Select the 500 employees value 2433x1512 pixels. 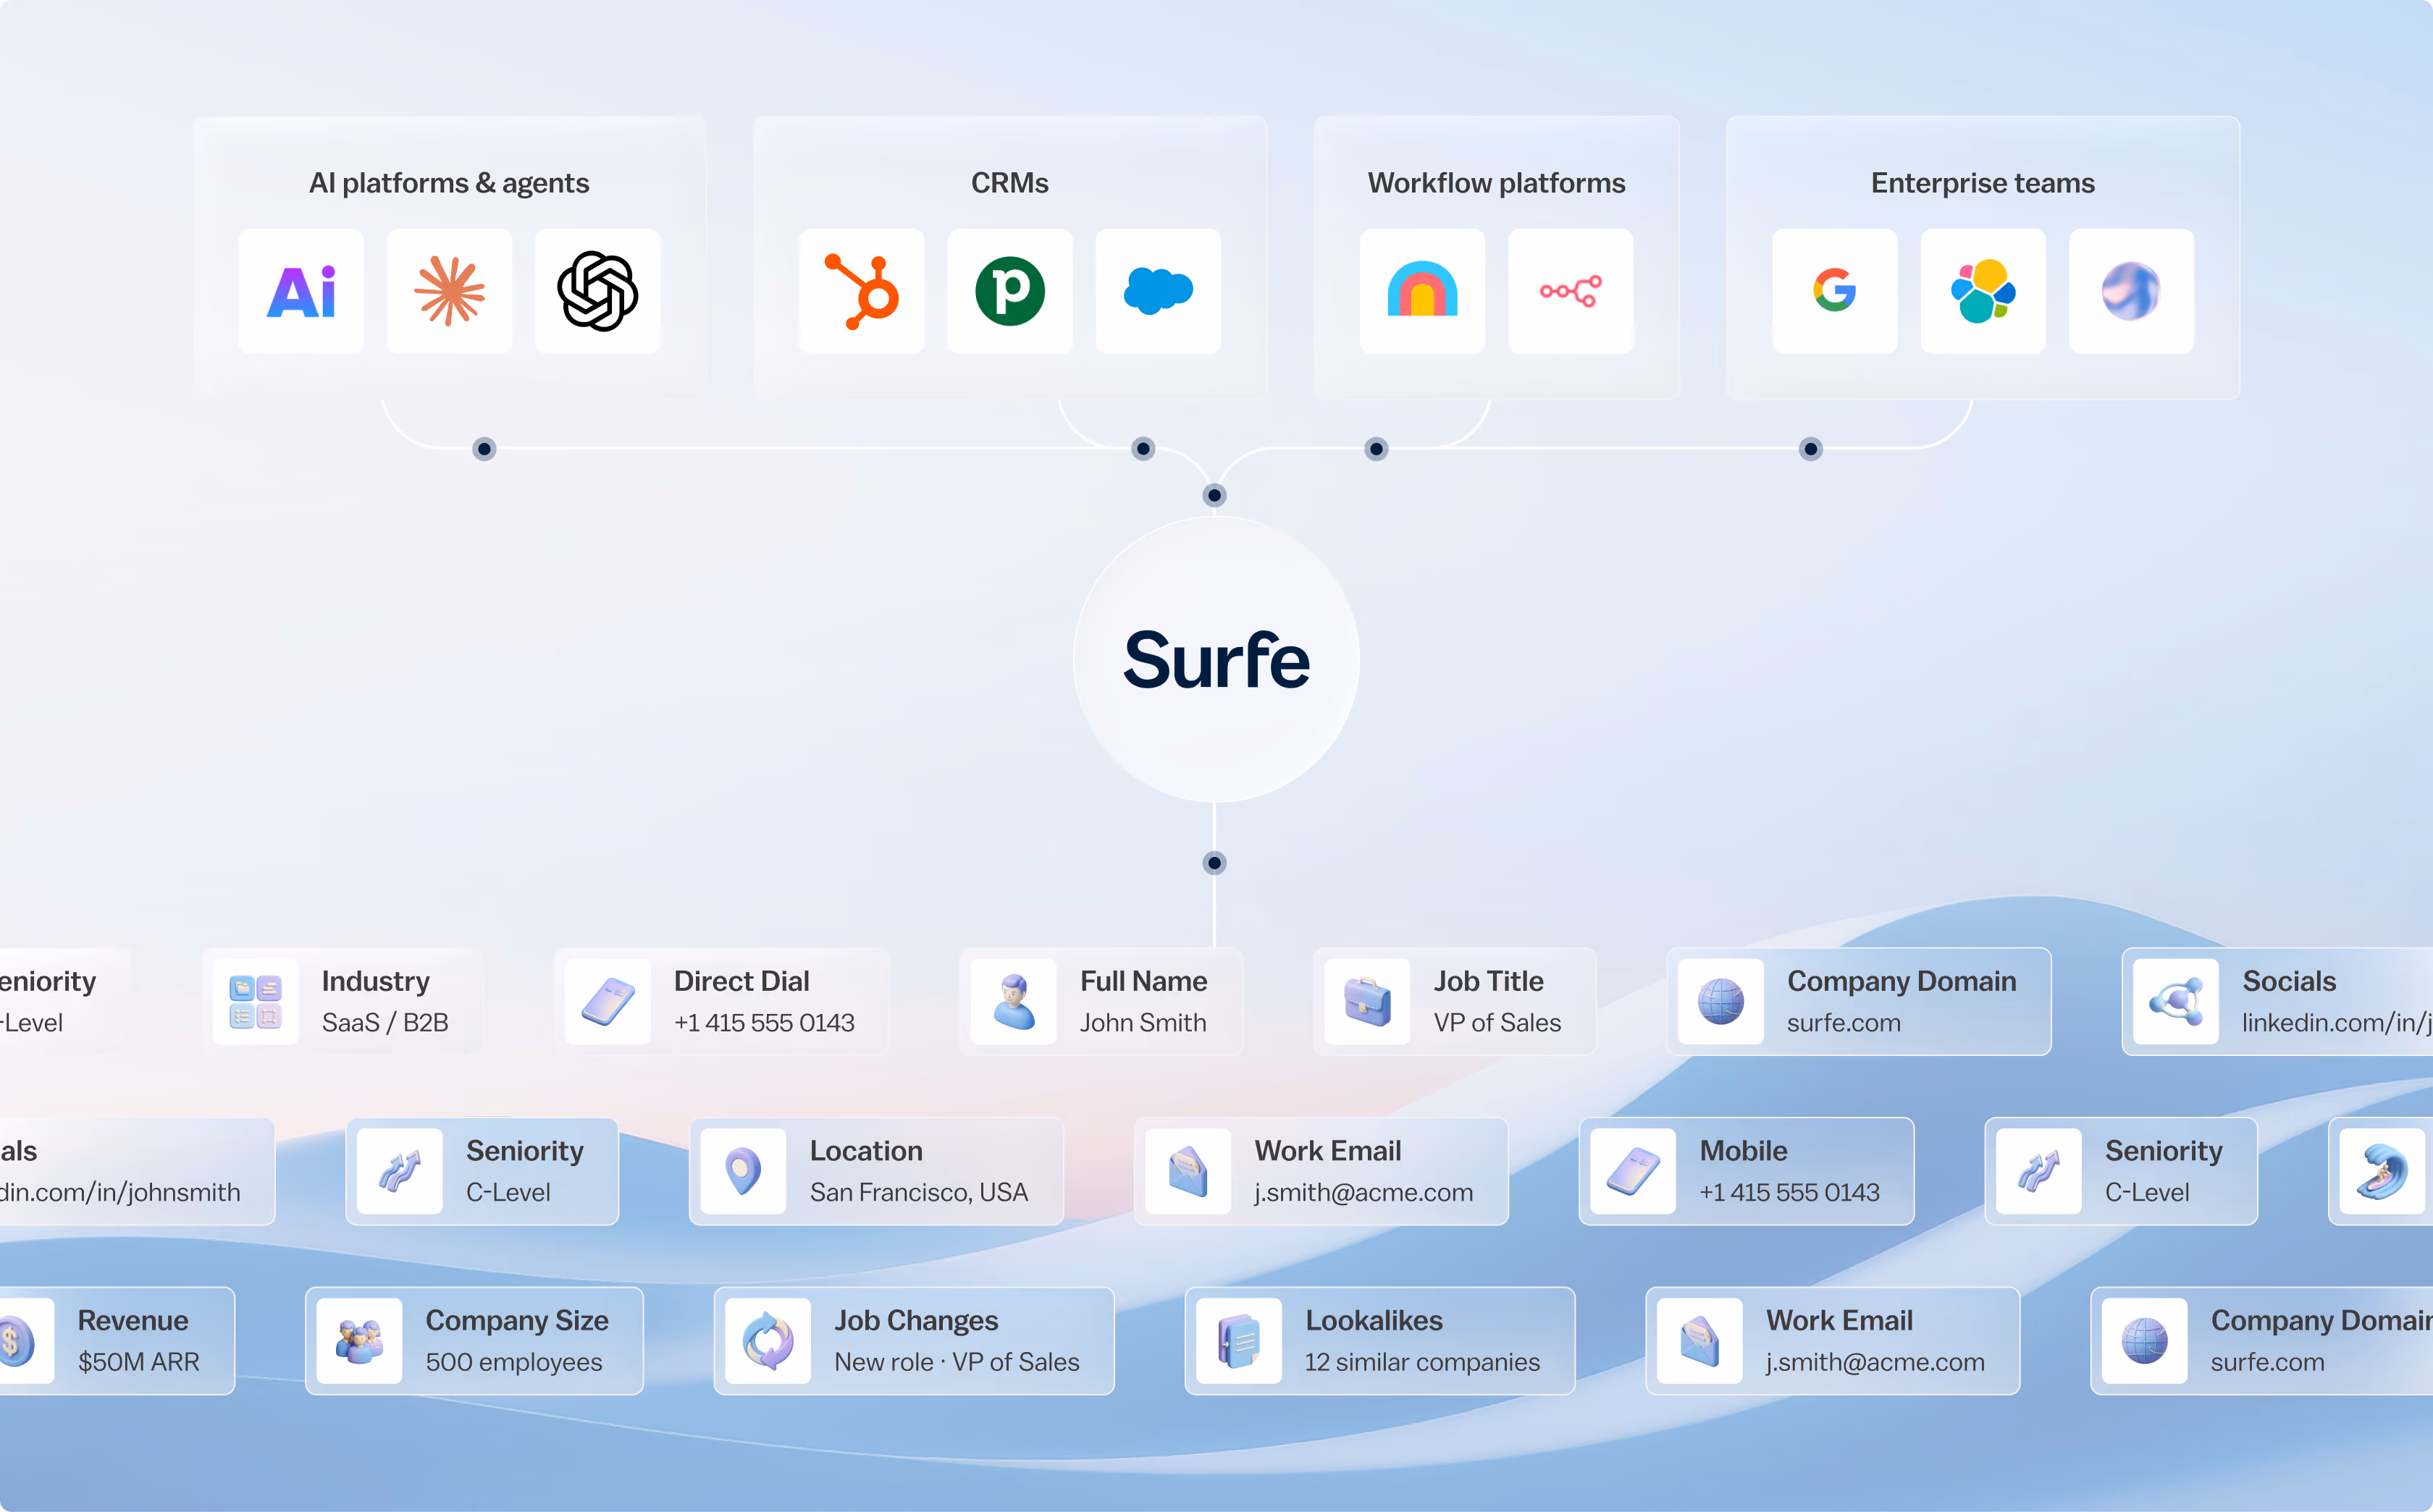coord(514,1362)
